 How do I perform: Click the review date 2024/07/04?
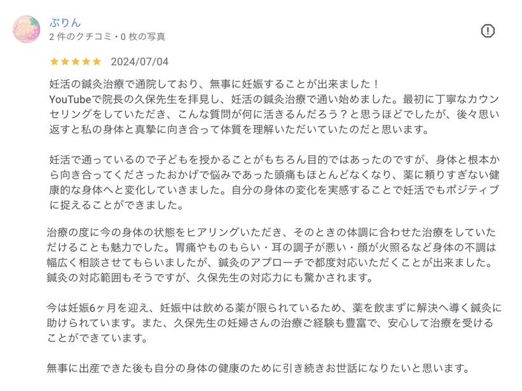[139, 62]
